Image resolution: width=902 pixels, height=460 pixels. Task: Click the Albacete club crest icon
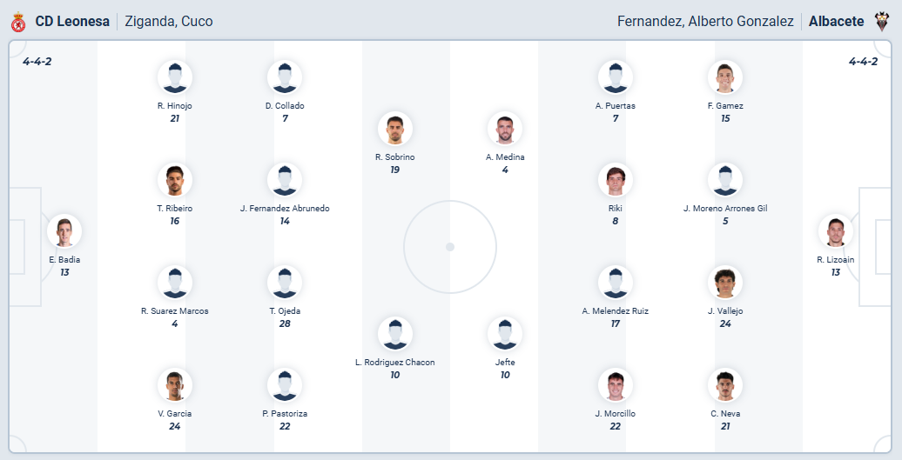pos(882,22)
